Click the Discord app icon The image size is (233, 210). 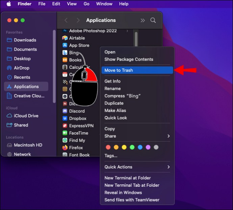click(x=65, y=111)
